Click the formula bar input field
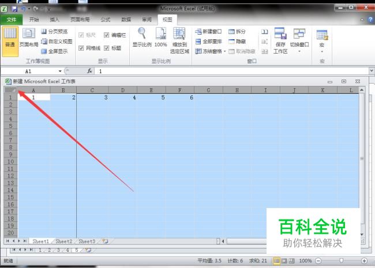The image size is (375, 268). pos(232,71)
